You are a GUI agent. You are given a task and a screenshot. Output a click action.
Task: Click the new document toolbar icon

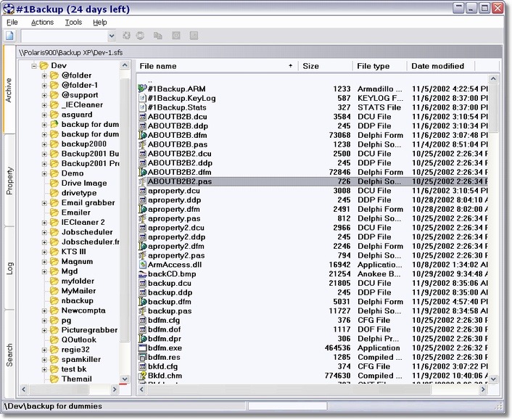[x=10, y=36]
